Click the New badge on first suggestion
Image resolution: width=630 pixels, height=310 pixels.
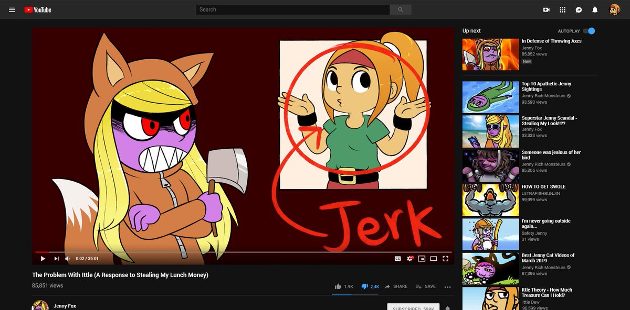(527, 61)
